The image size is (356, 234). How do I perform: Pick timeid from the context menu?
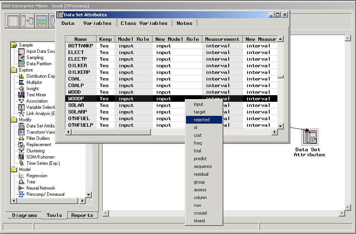[x=204, y=221]
